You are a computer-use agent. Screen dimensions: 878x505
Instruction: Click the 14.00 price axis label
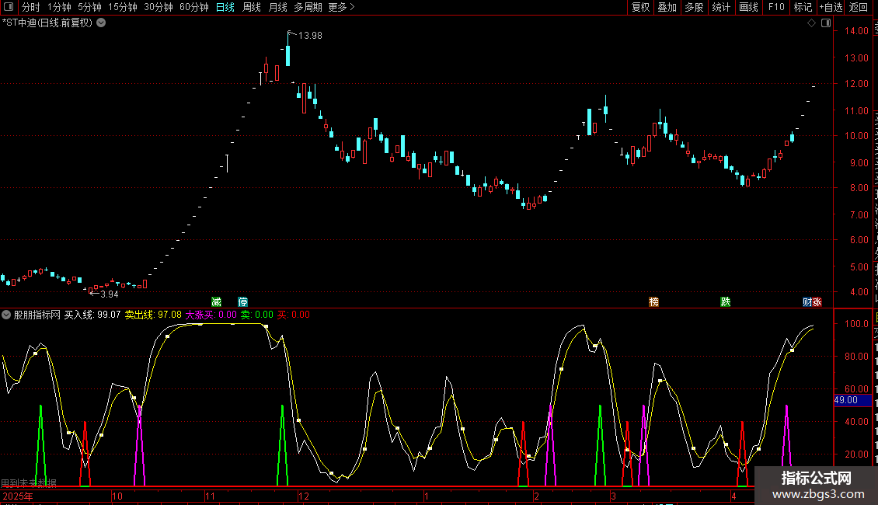coord(856,31)
